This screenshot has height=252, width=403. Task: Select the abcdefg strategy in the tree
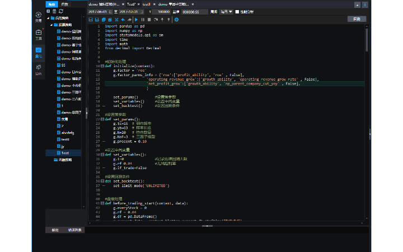[65, 133]
